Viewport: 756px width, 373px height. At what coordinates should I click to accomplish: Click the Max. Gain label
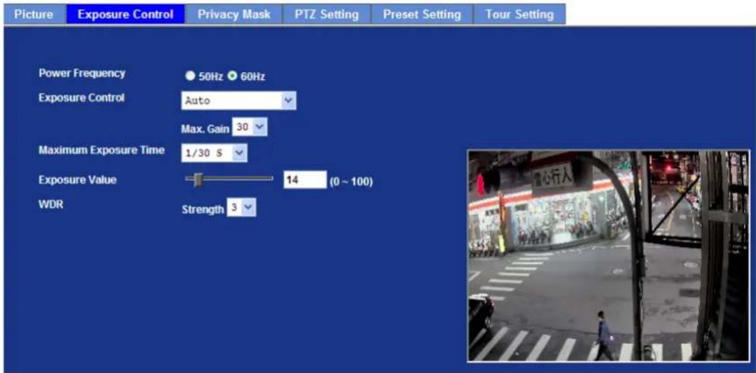(205, 129)
